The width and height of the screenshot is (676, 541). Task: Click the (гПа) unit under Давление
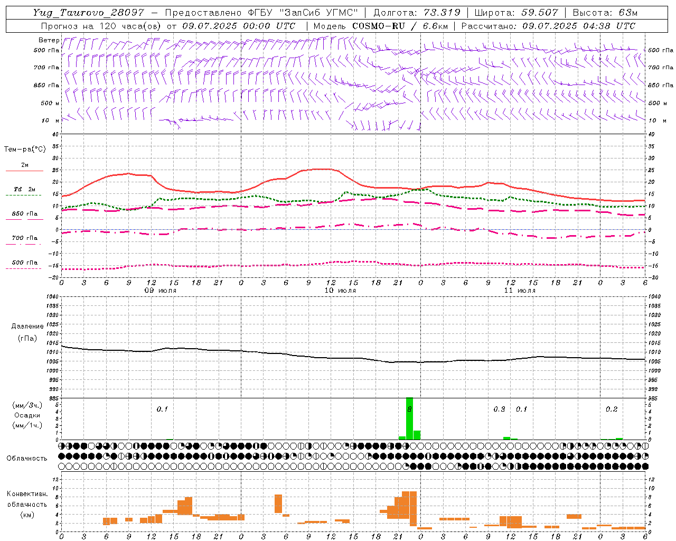pos(27,338)
